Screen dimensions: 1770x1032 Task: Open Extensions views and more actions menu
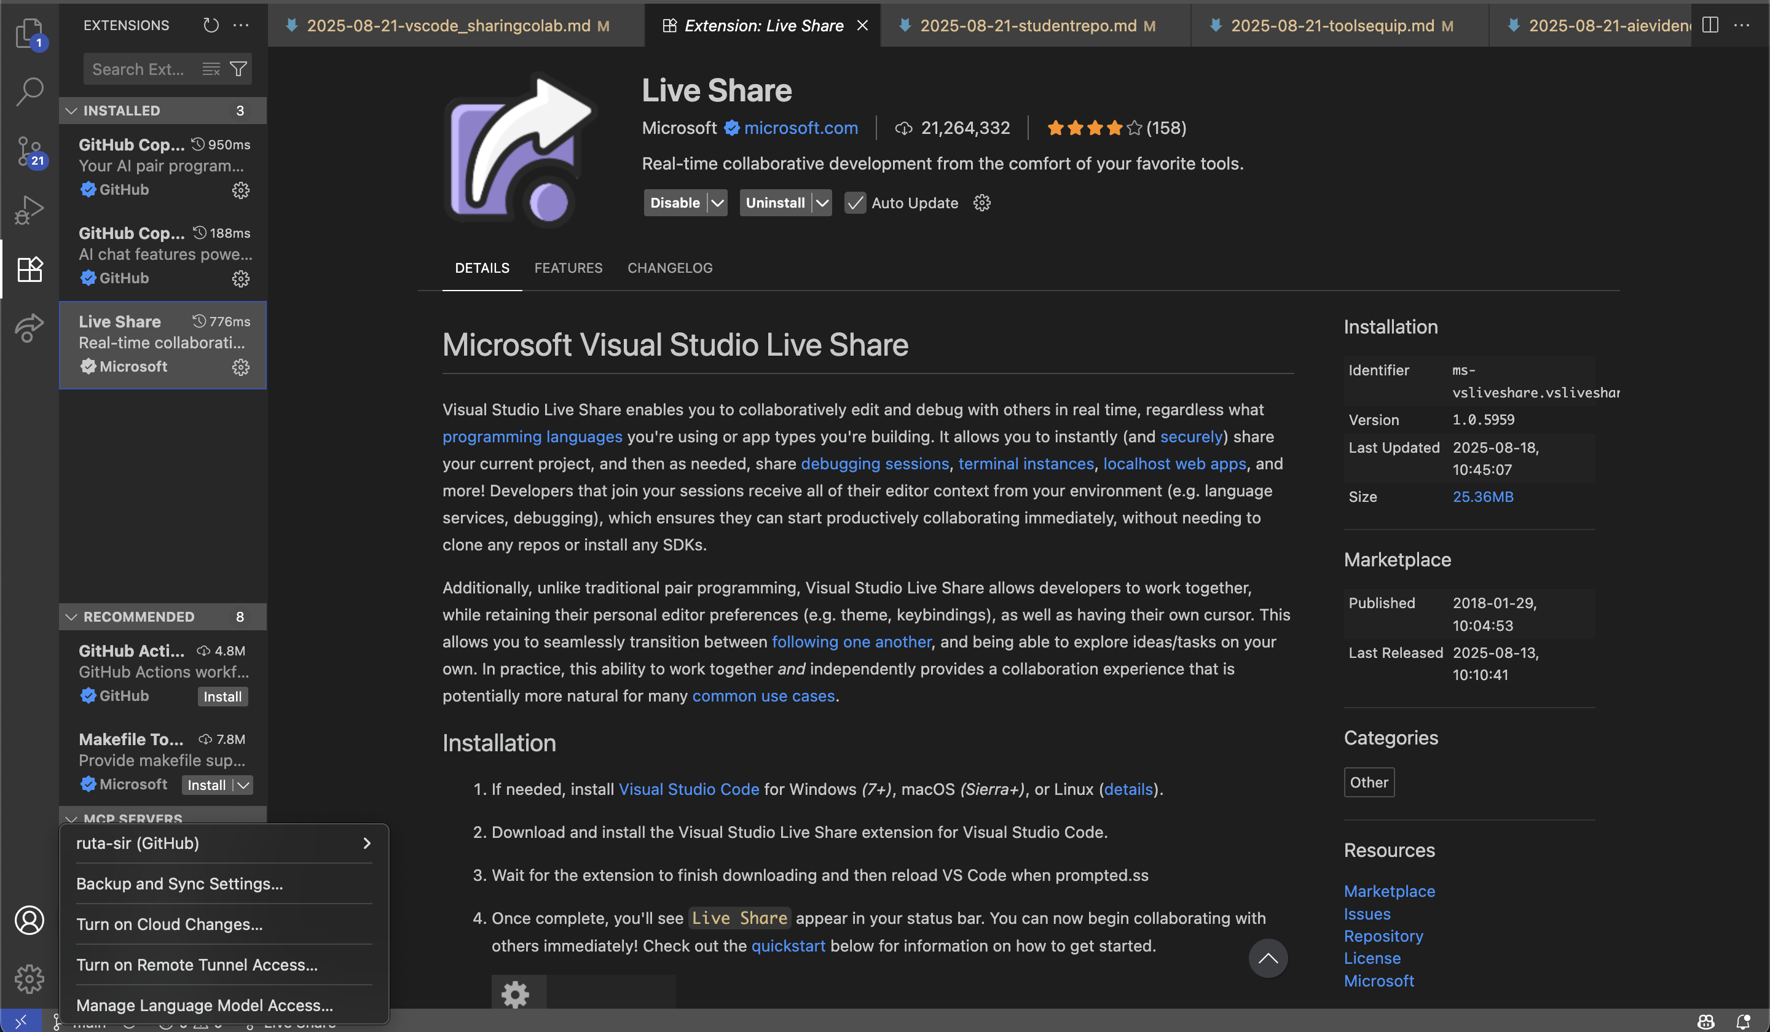(241, 25)
